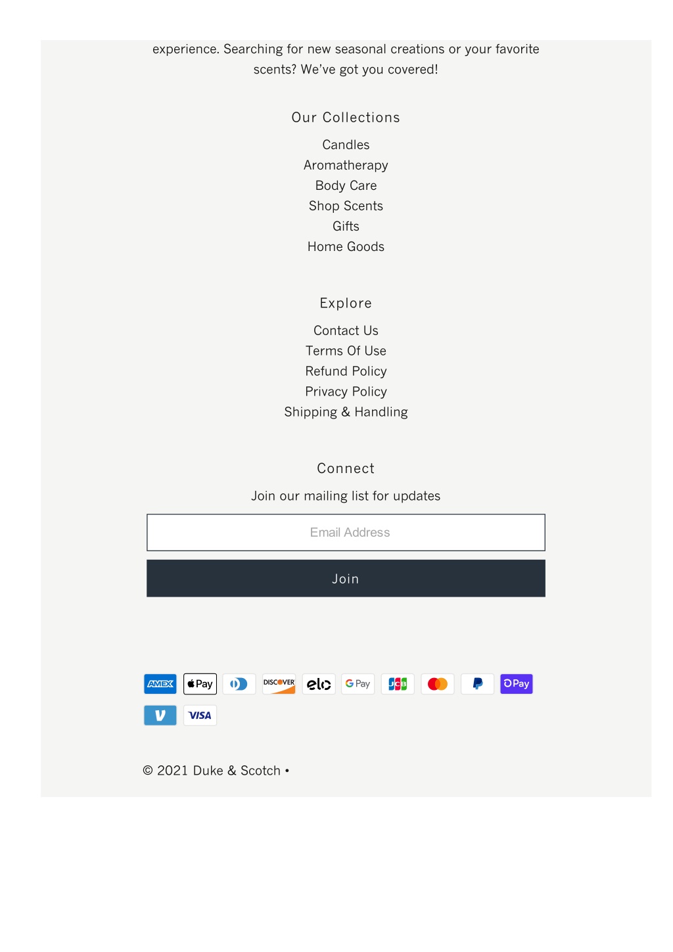Open the Candles collection link

tap(346, 145)
